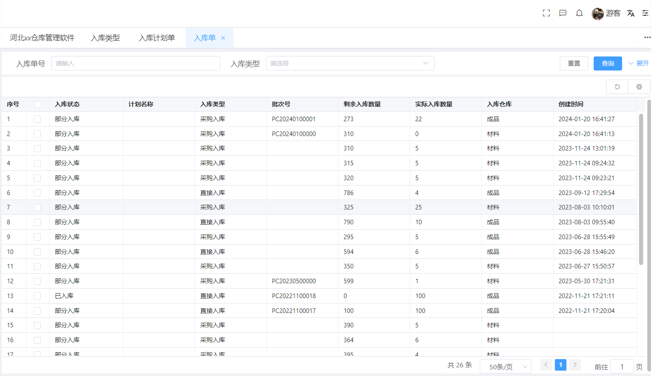Image resolution: width=651 pixels, height=376 pixels.
Task: Click the 重置 reset button
Action: [x=574, y=63]
